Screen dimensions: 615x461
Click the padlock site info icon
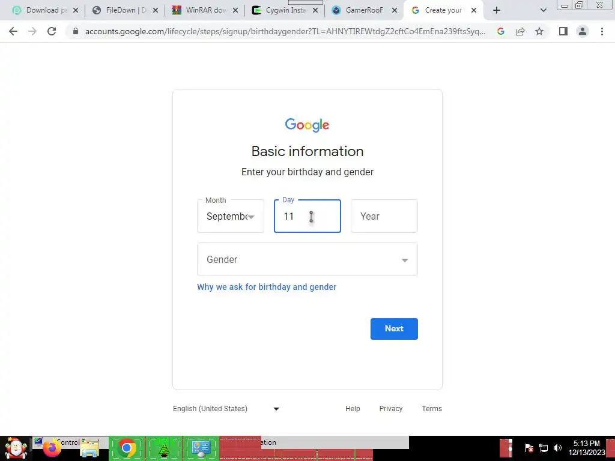click(76, 31)
